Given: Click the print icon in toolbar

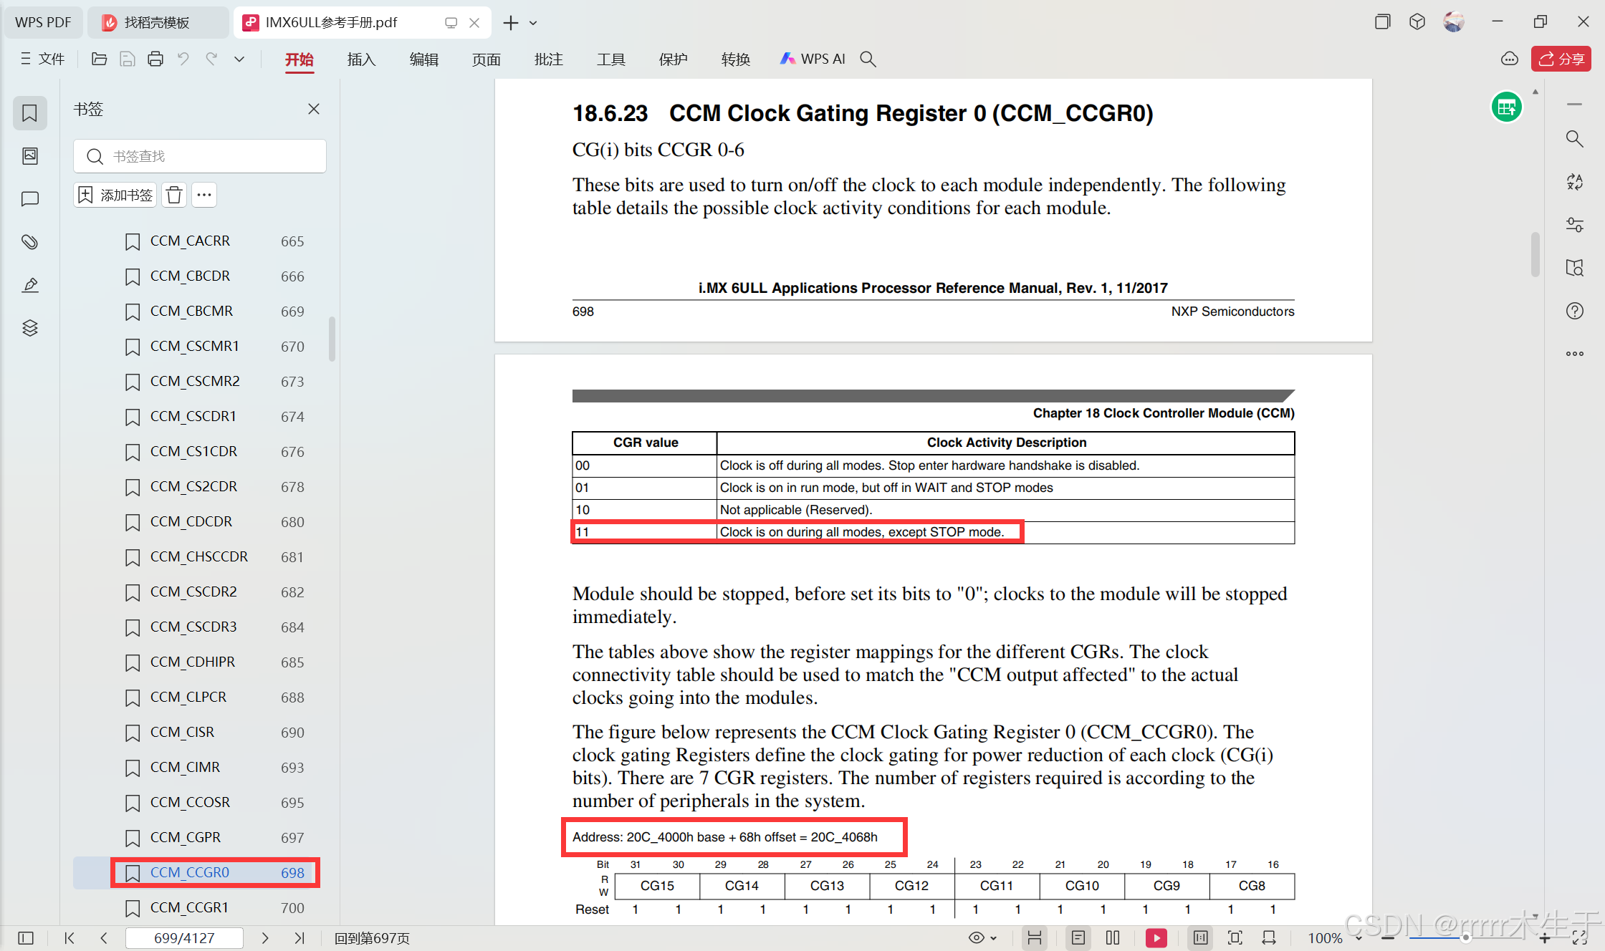Looking at the screenshot, I should point(155,59).
